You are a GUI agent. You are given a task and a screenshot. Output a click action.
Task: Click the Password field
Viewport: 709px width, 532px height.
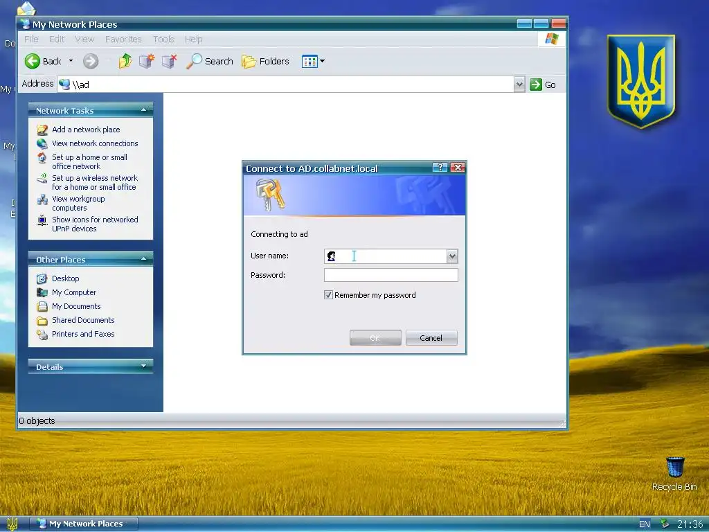click(391, 275)
